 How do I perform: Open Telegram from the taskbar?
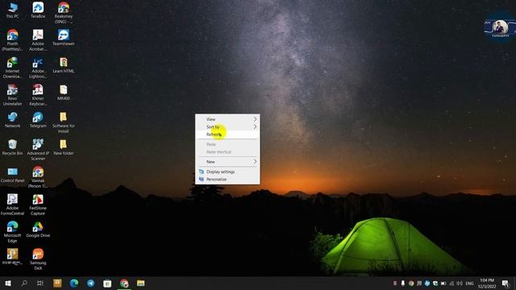tap(91, 283)
